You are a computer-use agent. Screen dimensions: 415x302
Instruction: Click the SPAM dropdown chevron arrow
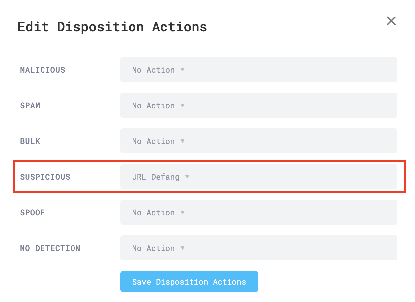pyautogui.click(x=183, y=105)
